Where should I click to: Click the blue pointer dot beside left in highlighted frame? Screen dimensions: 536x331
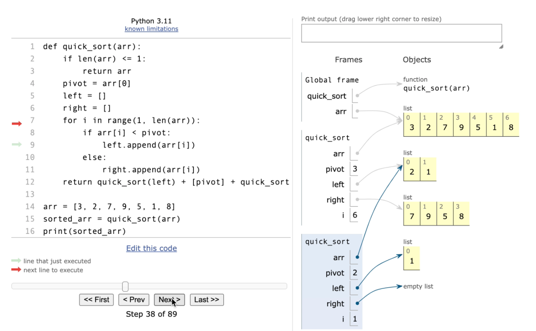pyautogui.click(x=357, y=288)
